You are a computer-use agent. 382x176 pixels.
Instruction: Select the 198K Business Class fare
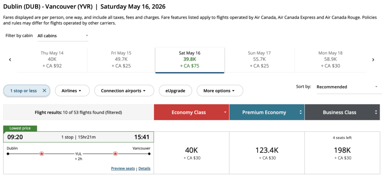pos(342,153)
